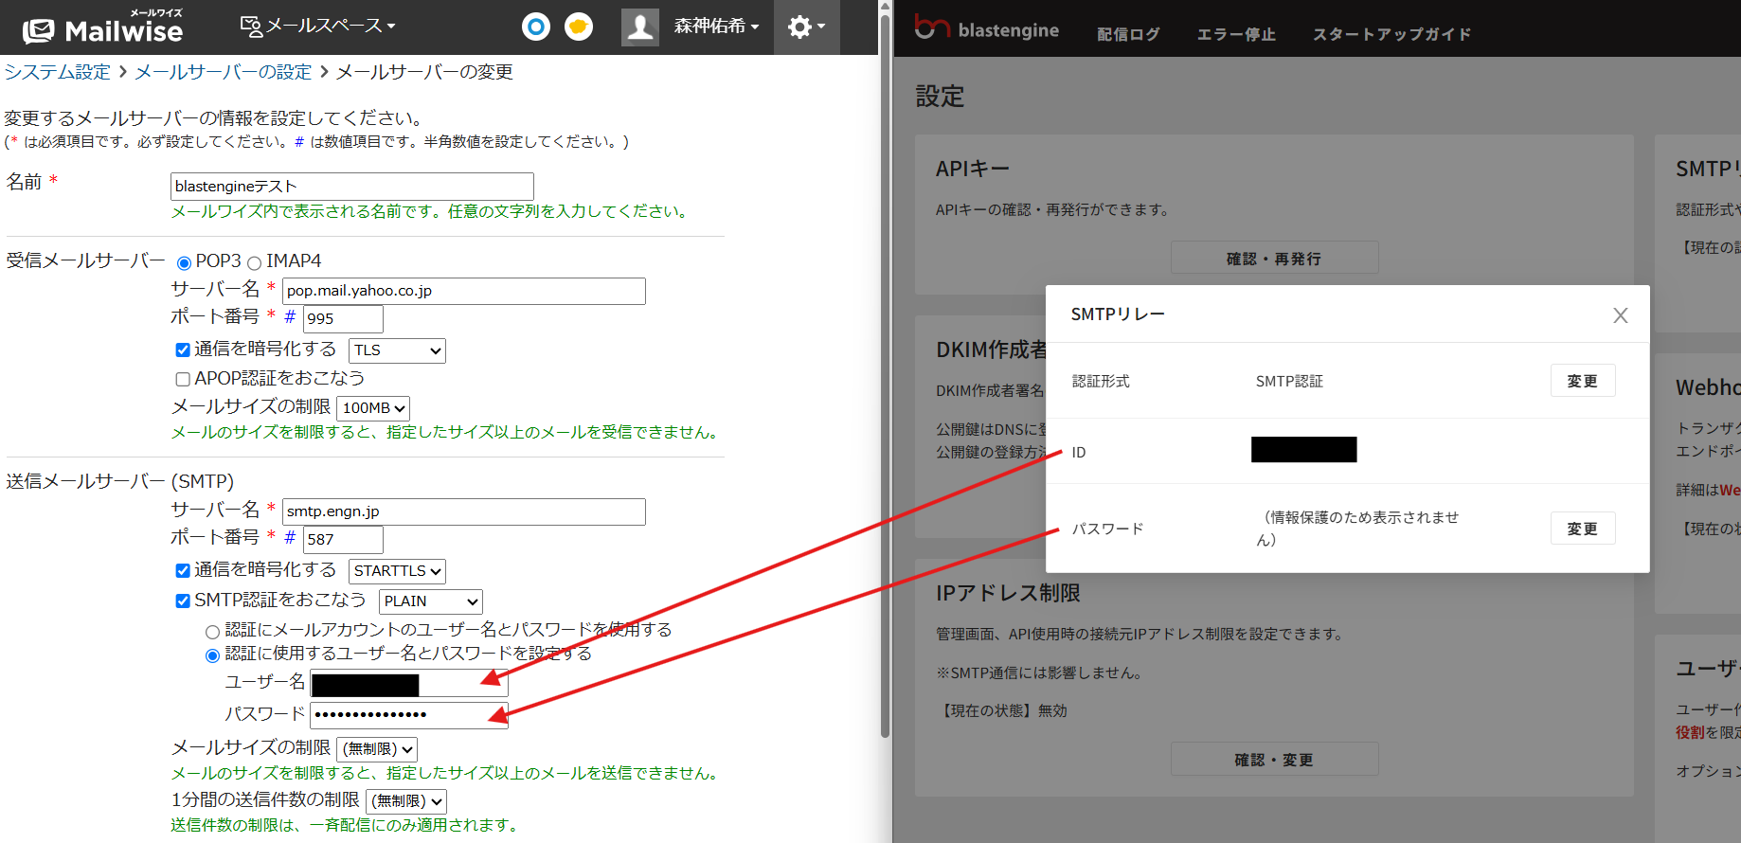Click the 587 port number field
The height and width of the screenshot is (843, 1741).
tap(343, 540)
